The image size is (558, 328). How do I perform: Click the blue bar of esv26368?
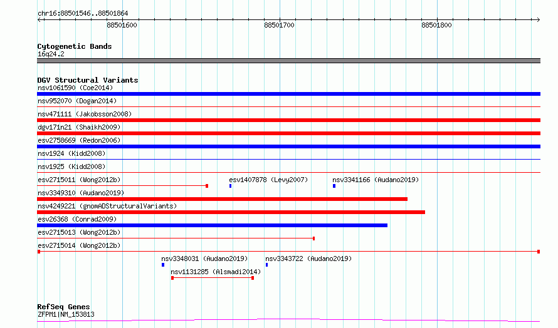coord(212,225)
